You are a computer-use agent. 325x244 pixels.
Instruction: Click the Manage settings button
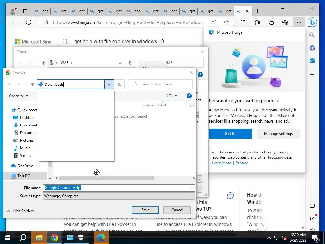pyautogui.click(x=278, y=134)
